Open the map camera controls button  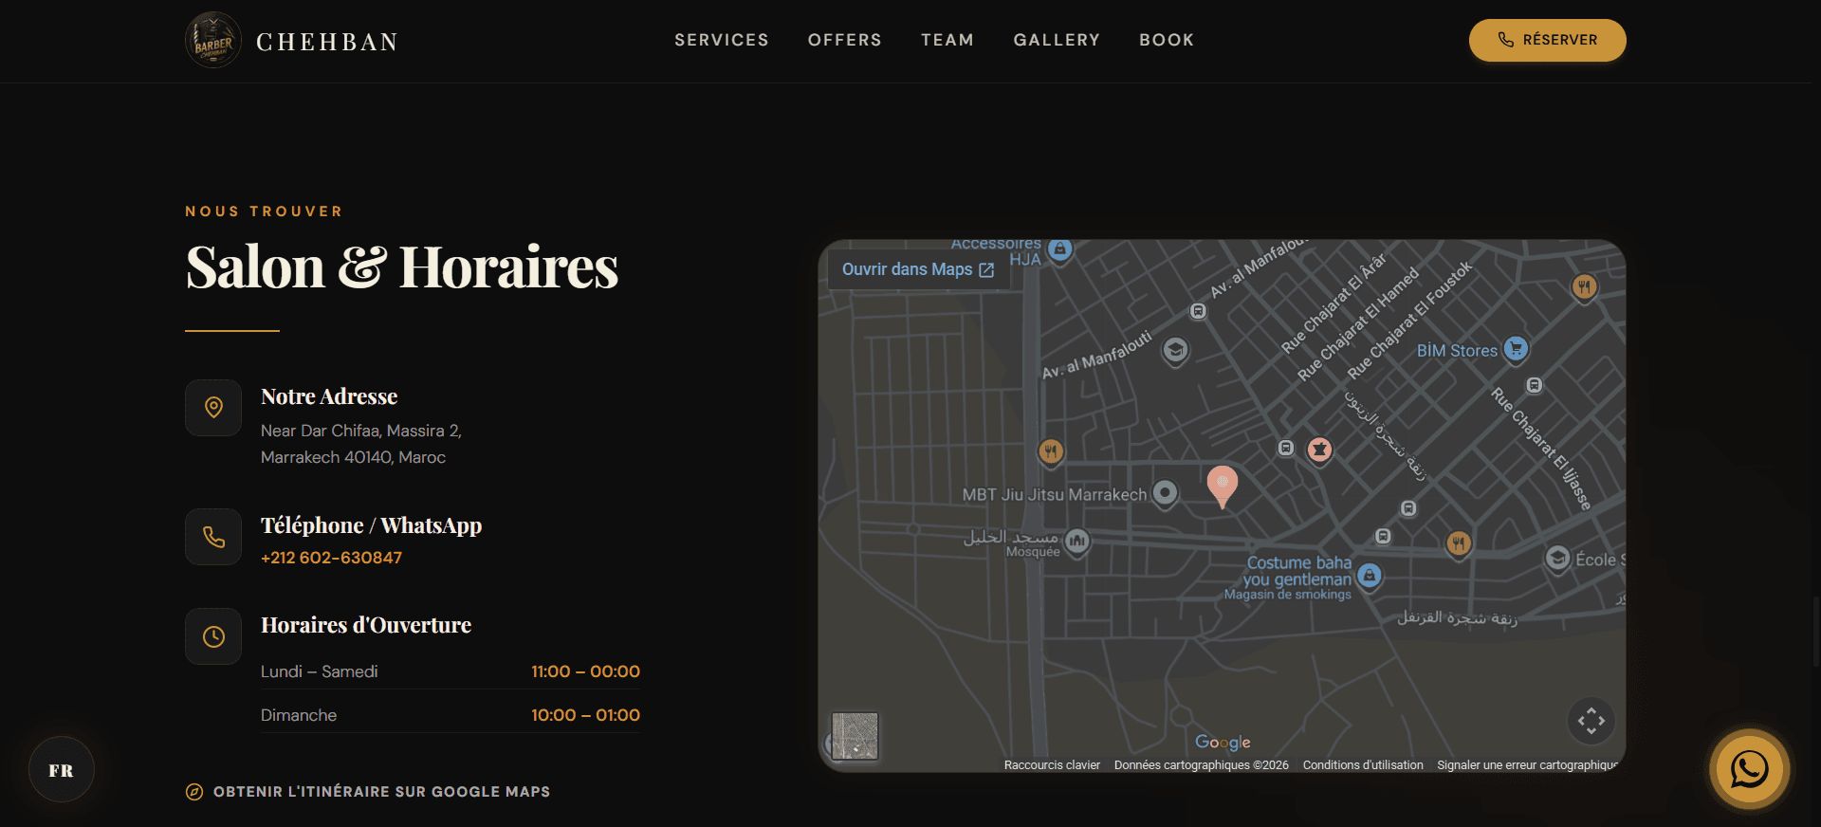1591,721
